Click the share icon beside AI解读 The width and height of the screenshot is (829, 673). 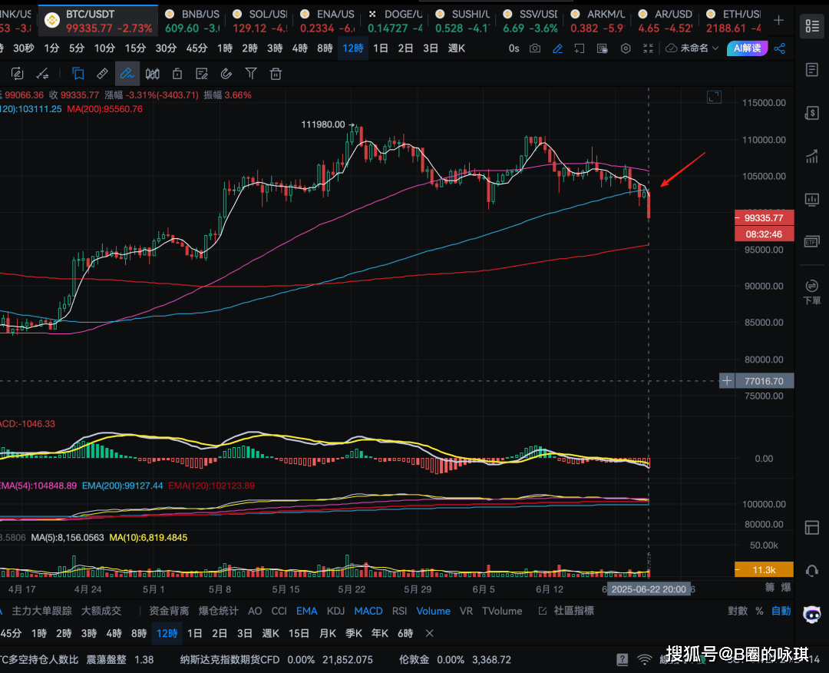click(780, 48)
